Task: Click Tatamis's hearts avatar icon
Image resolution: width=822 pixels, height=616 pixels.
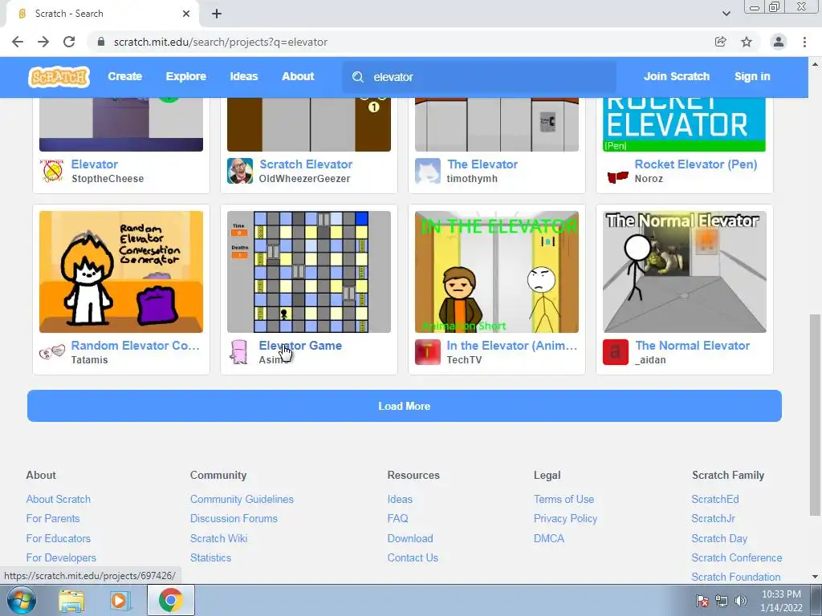Action: [52, 352]
